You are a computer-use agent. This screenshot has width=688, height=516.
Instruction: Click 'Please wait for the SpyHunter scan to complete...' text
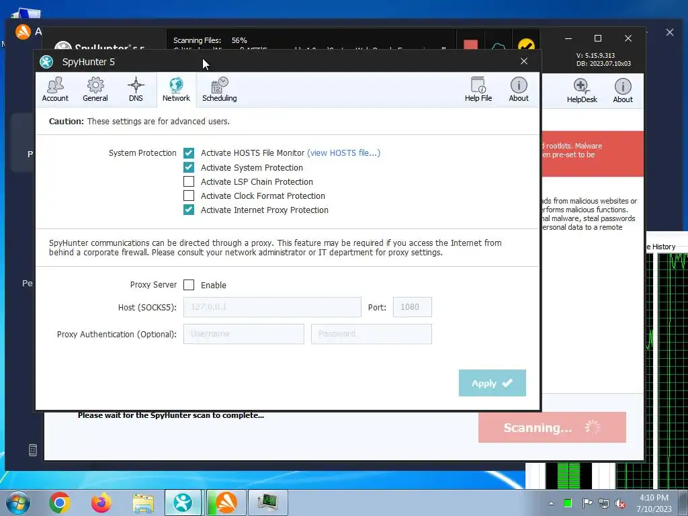pyautogui.click(x=171, y=415)
